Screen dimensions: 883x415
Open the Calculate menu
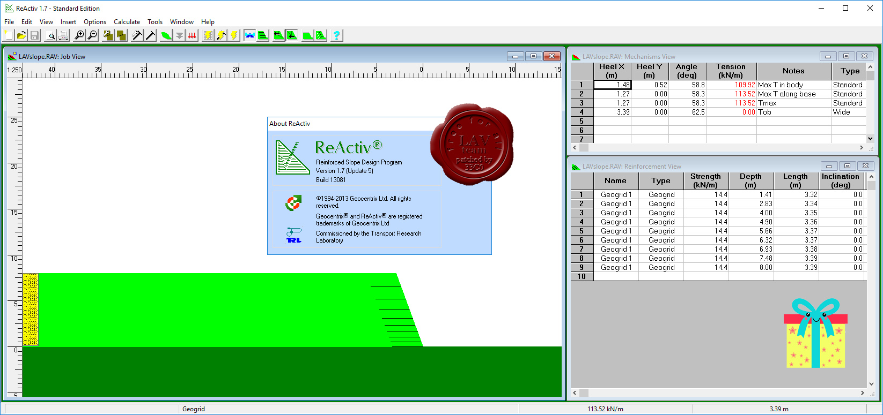click(x=127, y=22)
